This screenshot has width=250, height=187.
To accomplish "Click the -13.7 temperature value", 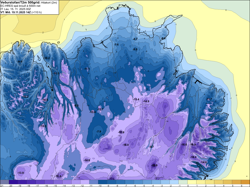I will tap(100, 109).
